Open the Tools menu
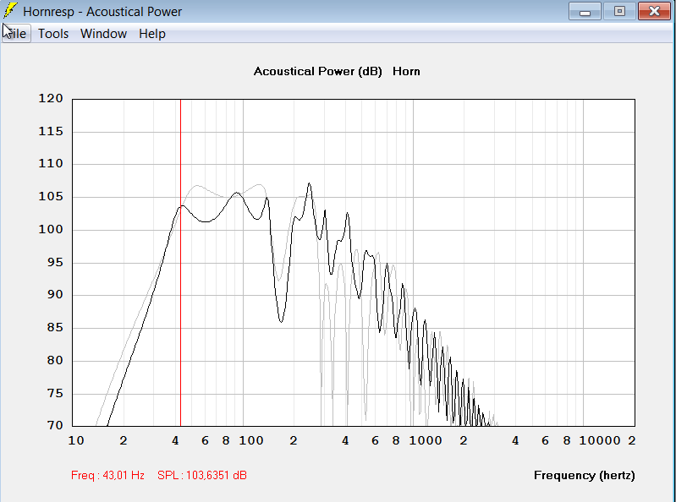 [x=53, y=34]
